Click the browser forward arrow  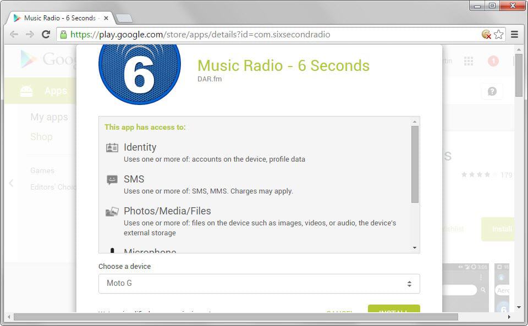tap(30, 34)
